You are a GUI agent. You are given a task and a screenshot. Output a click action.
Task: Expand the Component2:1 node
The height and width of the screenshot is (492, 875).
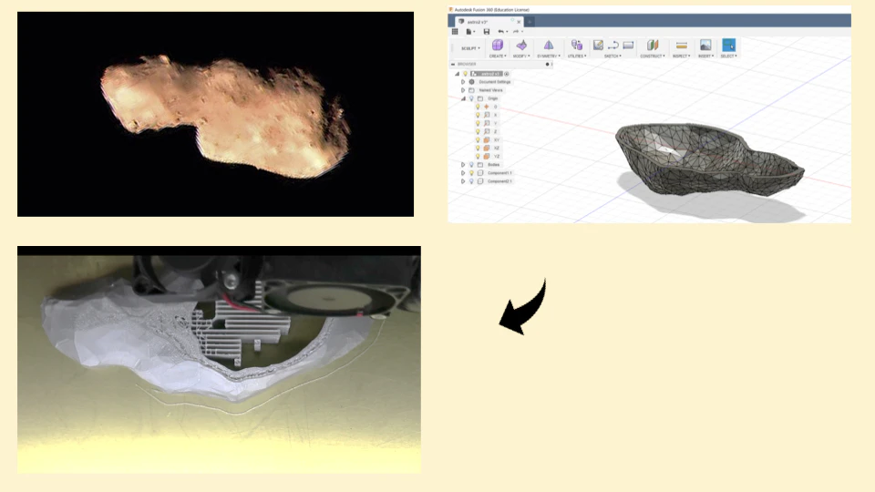463,181
